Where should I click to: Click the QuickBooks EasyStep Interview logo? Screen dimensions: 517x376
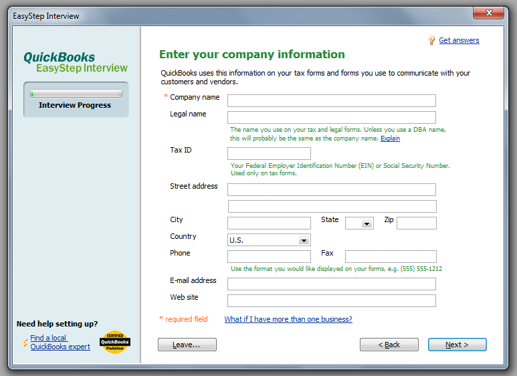tap(76, 62)
